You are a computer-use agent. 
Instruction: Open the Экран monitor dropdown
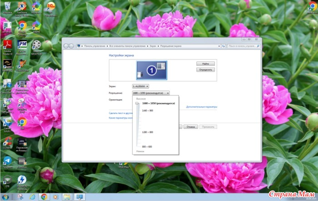pos(140,86)
